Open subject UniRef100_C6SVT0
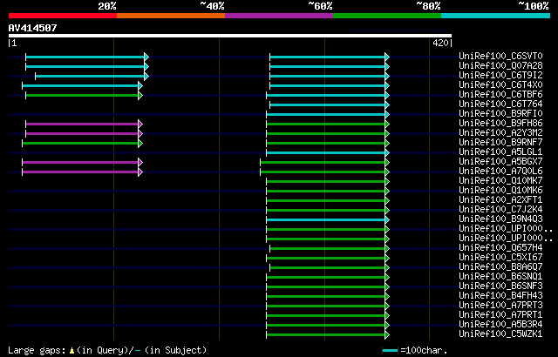This screenshot has width=558, height=357. [x=500, y=56]
